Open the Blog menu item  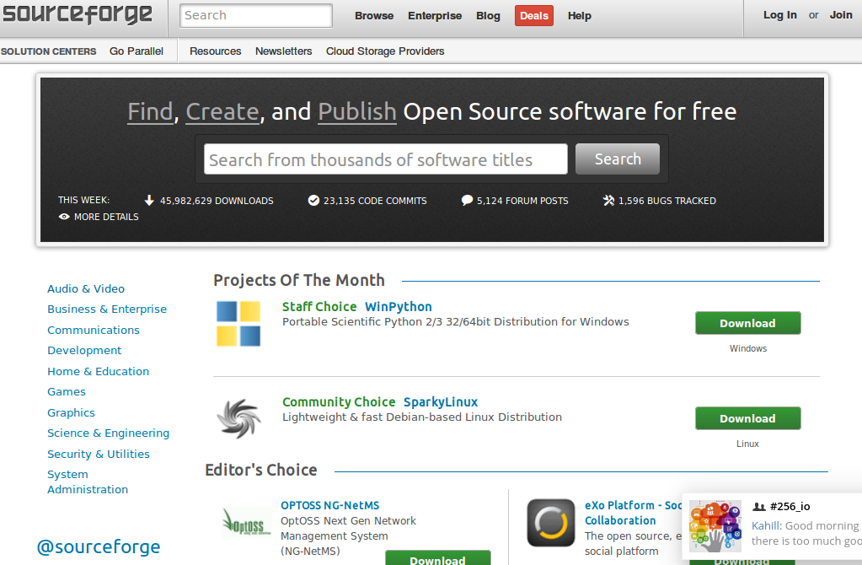[488, 16]
